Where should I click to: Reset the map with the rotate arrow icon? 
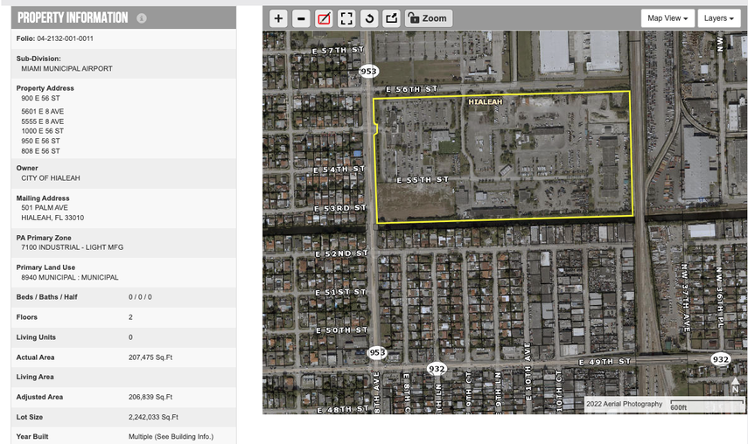pyautogui.click(x=369, y=18)
